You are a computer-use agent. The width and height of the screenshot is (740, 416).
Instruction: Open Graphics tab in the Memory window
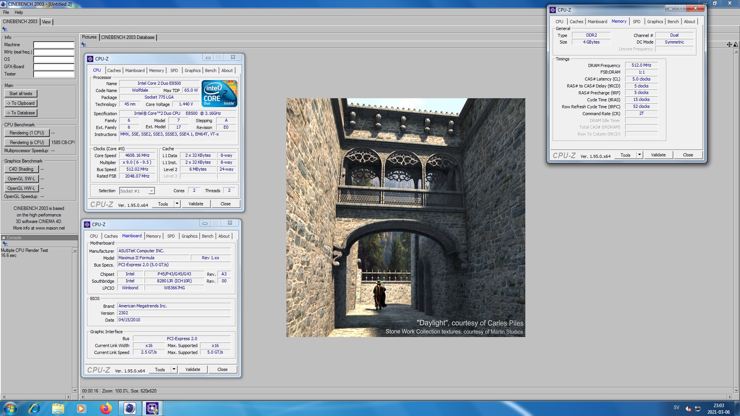[655, 22]
